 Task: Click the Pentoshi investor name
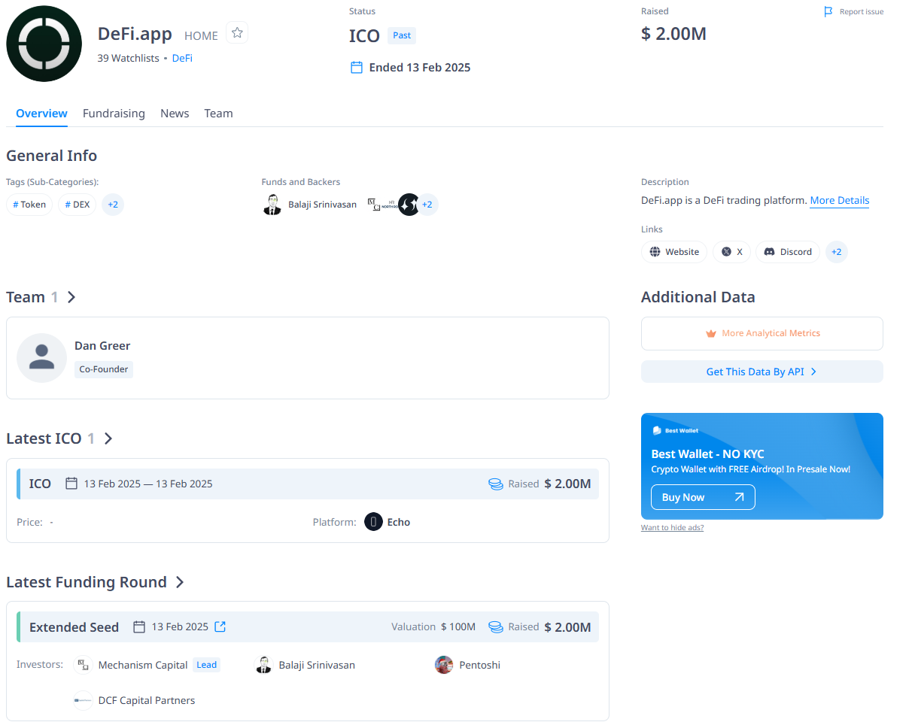coord(480,665)
